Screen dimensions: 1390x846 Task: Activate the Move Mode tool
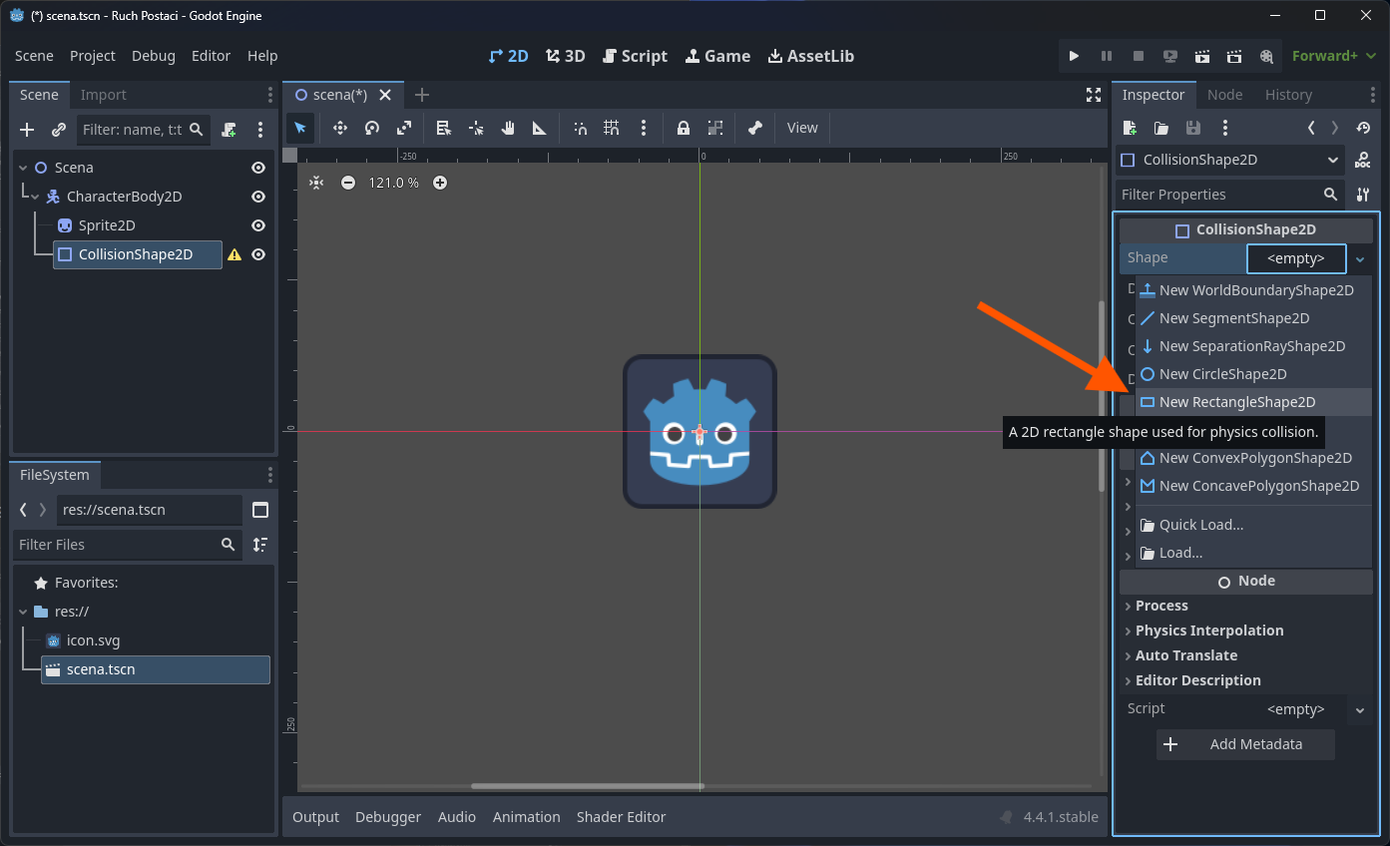[x=339, y=128]
